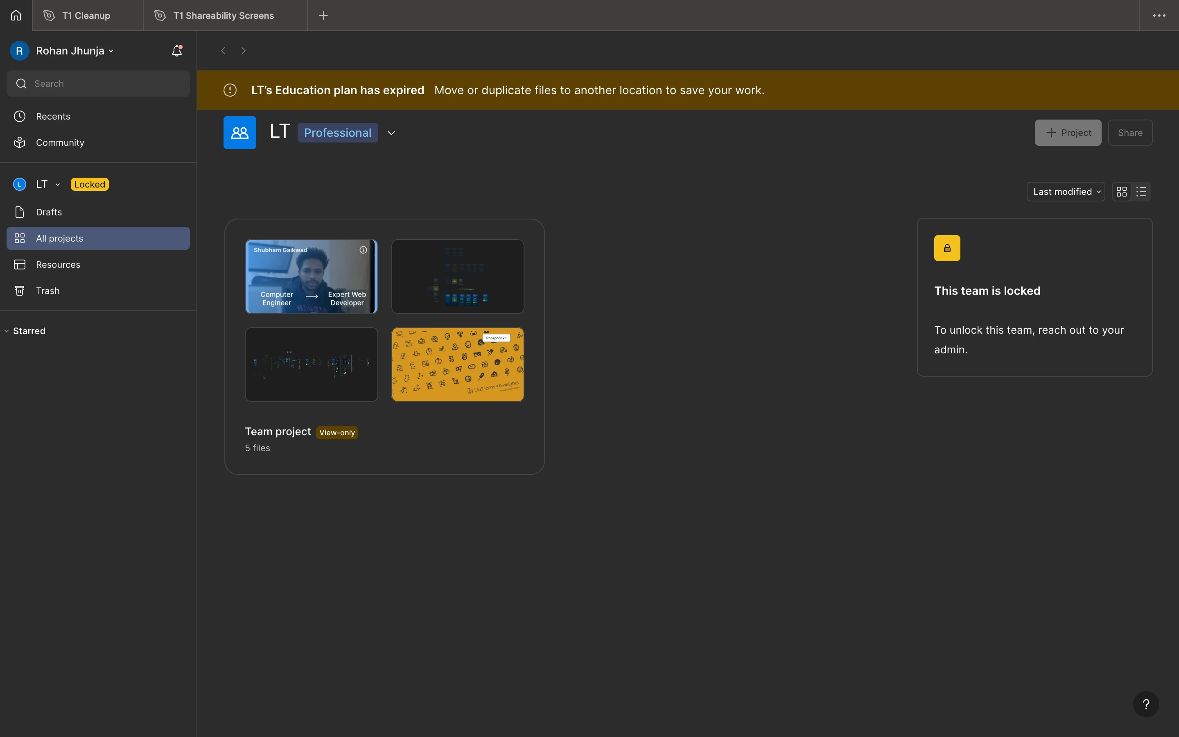Open chevron next to Professional badge
The width and height of the screenshot is (1179, 737).
point(391,133)
